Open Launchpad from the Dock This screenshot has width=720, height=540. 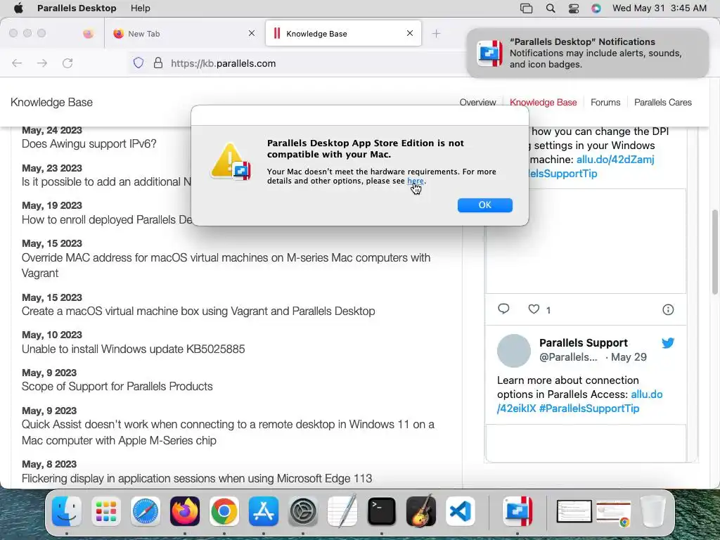pyautogui.click(x=106, y=511)
